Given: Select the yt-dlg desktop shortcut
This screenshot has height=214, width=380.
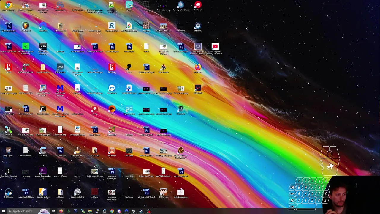Looking at the screenshot, I should 94,109.
